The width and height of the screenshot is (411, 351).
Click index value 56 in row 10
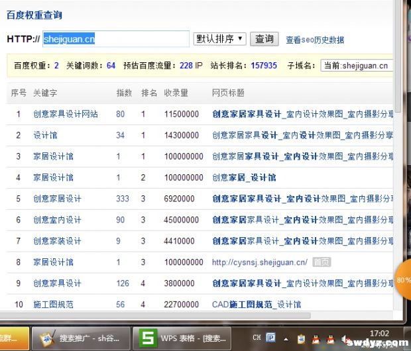click(x=120, y=305)
